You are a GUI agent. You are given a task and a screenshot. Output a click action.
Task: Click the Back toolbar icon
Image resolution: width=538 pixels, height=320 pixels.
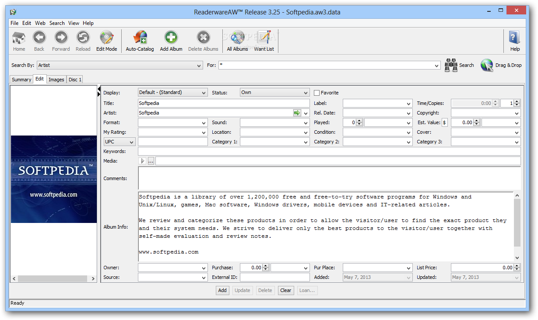click(x=39, y=41)
